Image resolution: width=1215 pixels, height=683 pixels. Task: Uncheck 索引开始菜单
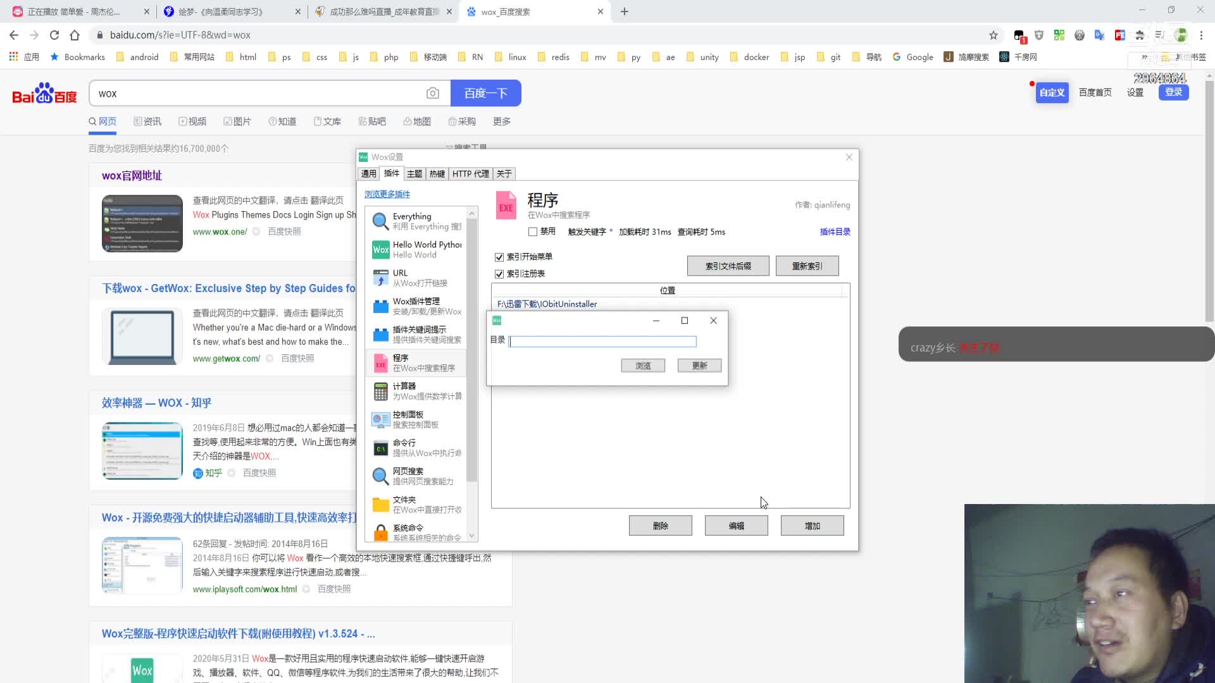499,257
